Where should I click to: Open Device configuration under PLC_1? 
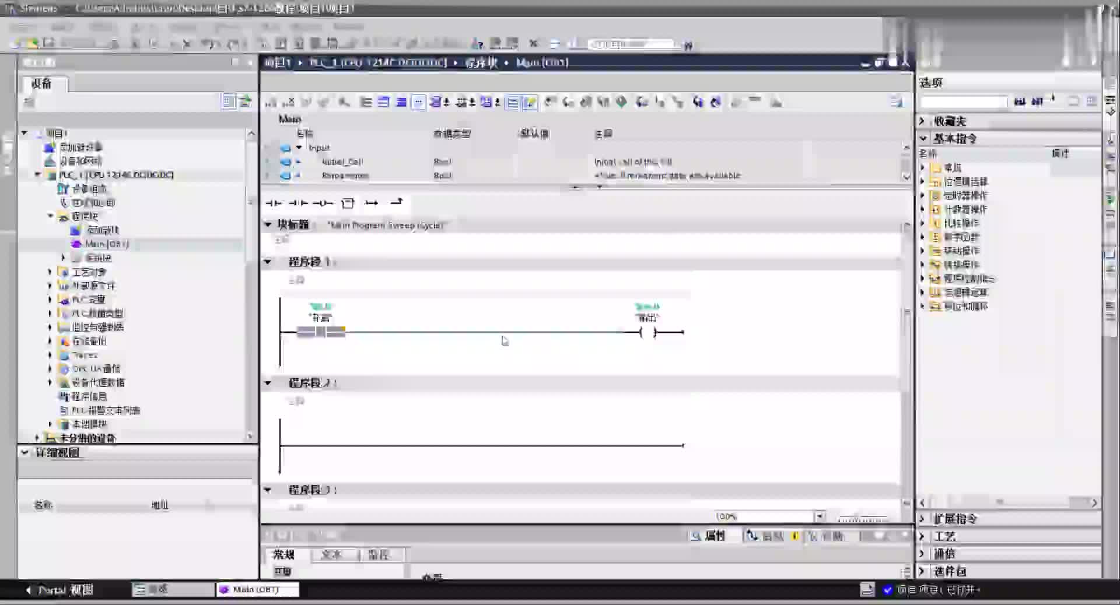[x=89, y=189]
